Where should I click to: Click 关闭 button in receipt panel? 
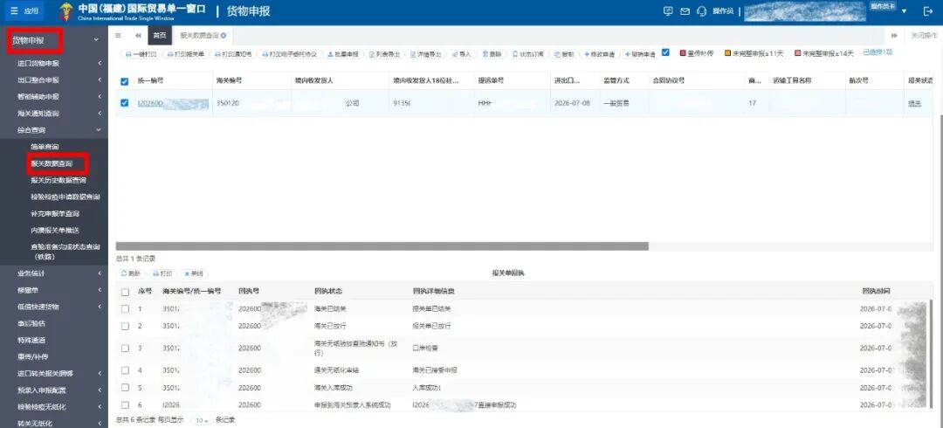pyautogui.click(x=194, y=273)
